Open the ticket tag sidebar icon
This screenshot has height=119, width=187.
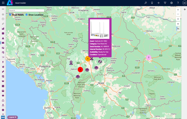[3, 71]
